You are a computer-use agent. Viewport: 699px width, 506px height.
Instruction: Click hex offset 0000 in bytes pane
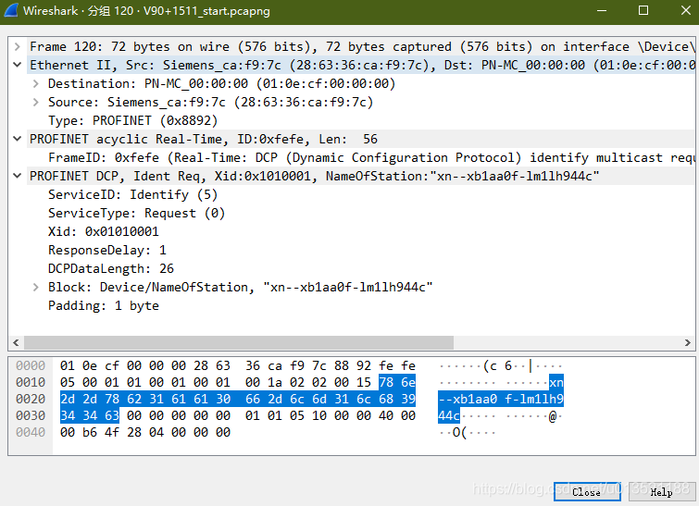(31, 365)
